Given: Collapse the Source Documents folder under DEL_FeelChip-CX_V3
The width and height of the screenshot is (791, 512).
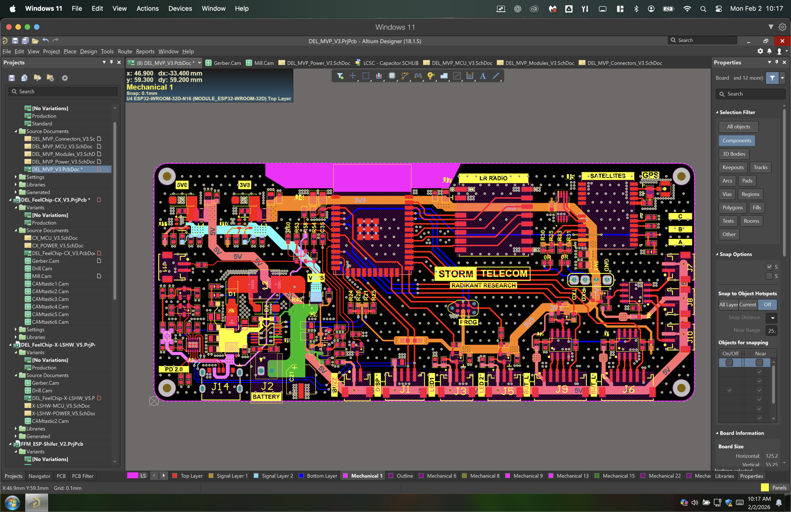Looking at the screenshot, I should pyautogui.click(x=16, y=230).
